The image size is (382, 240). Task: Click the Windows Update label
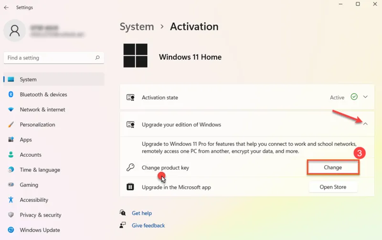click(40, 230)
